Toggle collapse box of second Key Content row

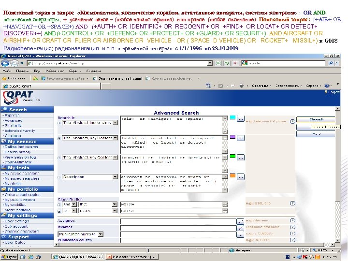click(x=59, y=138)
